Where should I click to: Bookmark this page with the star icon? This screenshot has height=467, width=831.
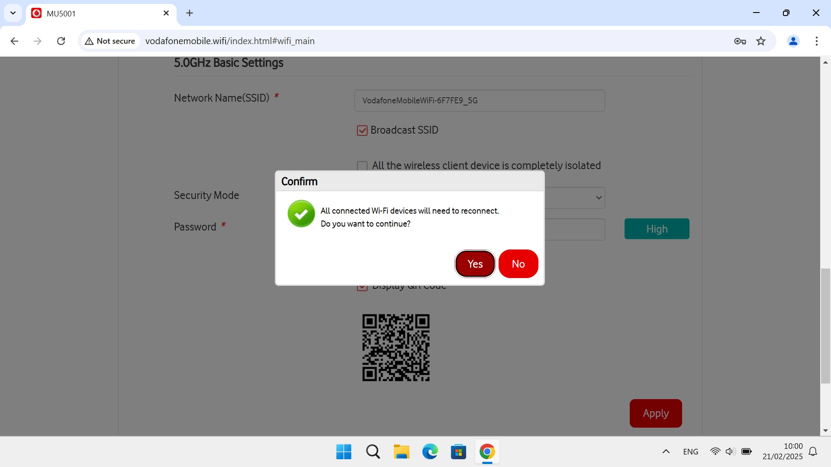pyautogui.click(x=761, y=41)
